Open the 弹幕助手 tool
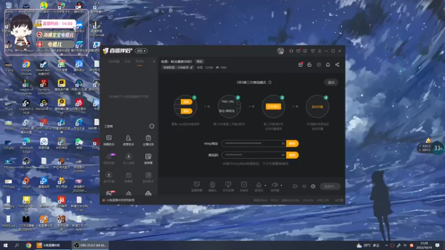 pyautogui.click(x=109, y=141)
